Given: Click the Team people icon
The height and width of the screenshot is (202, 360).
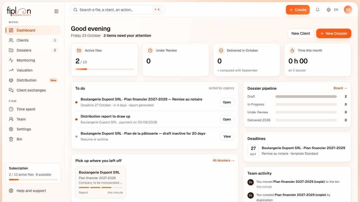Looking at the screenshot, I should pos(11,119).
